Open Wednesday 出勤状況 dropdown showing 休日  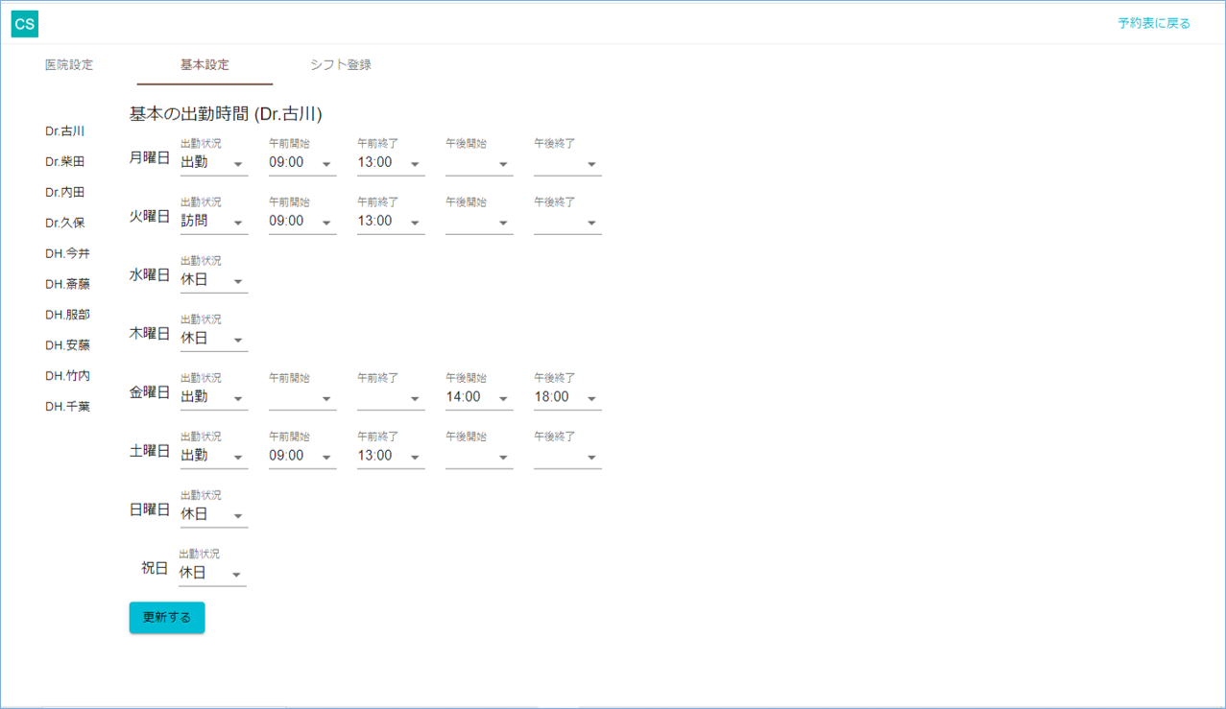[x=213, y=280]
